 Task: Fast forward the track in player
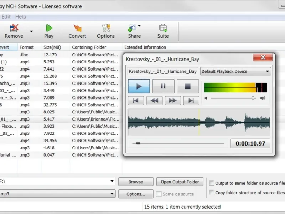tap(173, 101)
